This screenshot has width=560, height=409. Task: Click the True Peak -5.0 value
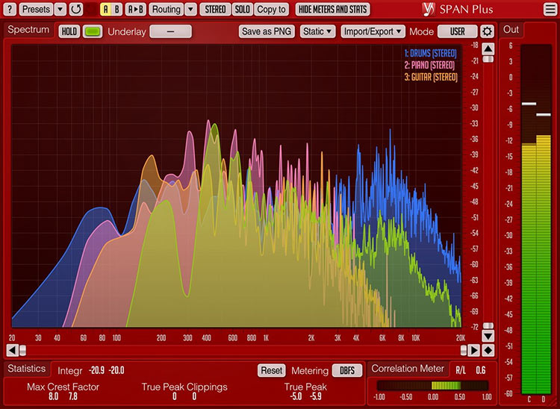point(296,396)
